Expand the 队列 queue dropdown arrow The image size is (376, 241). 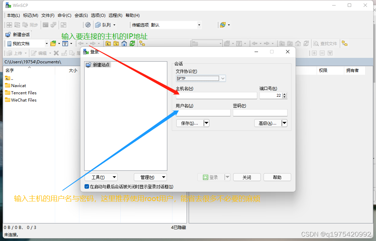[x=115, y=25]
